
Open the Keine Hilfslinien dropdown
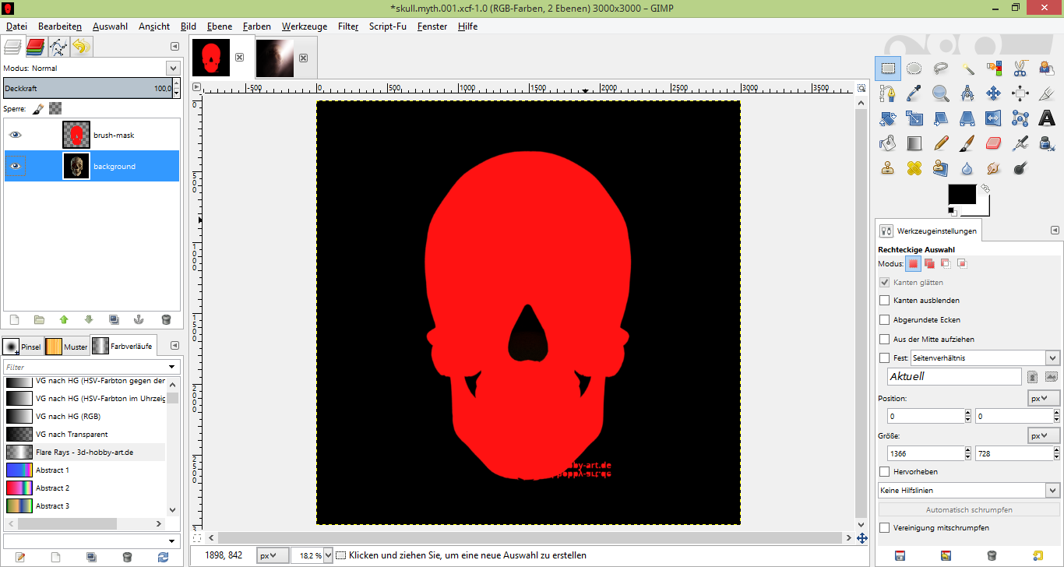tap(969, 491)
